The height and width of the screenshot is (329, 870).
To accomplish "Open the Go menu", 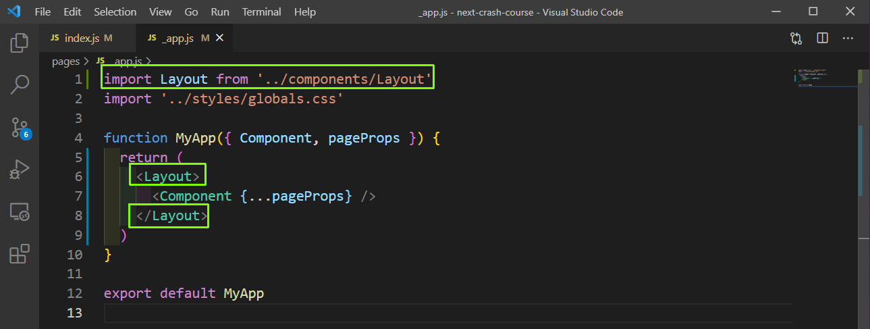I will (x=191, y=12).
